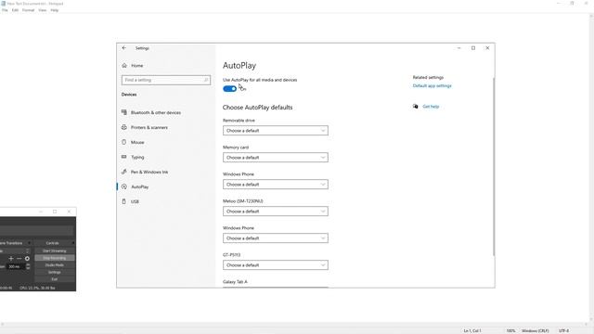Click the OBS transition duration field

click(x=16, y=266)
